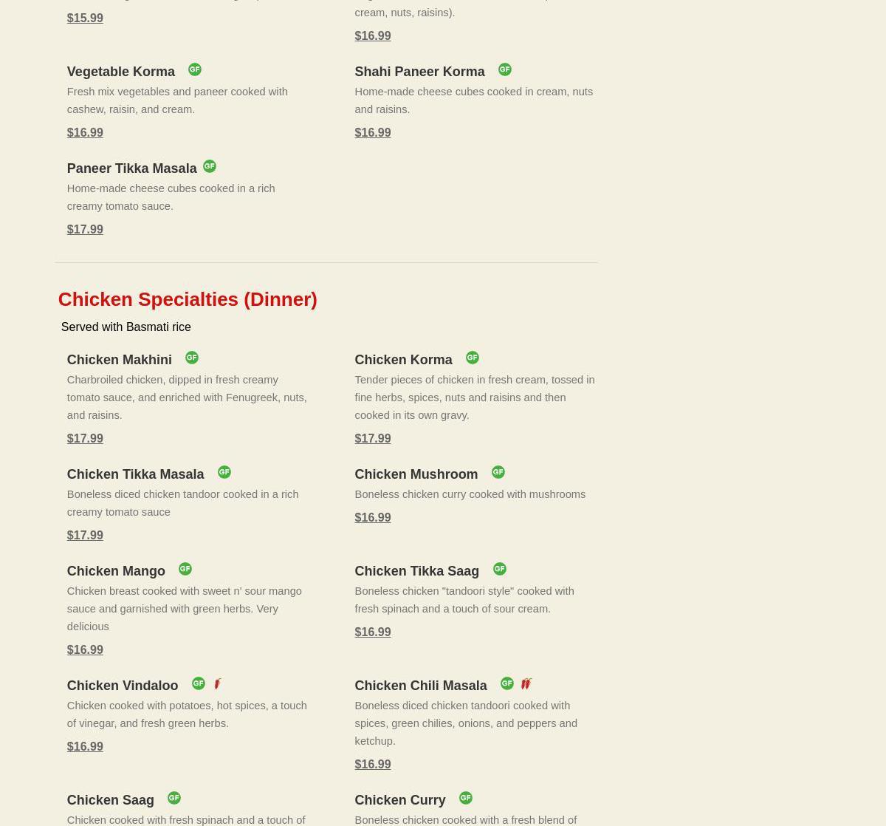
Task: Click $16.99 price under Chicken Mushroom
Action: (373, 517)
